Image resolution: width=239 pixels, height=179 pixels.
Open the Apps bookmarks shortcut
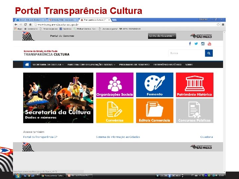[x=18, y=29]
